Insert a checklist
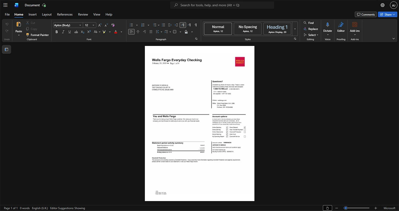This screenshot has width=399, height=211. (164, 25)
